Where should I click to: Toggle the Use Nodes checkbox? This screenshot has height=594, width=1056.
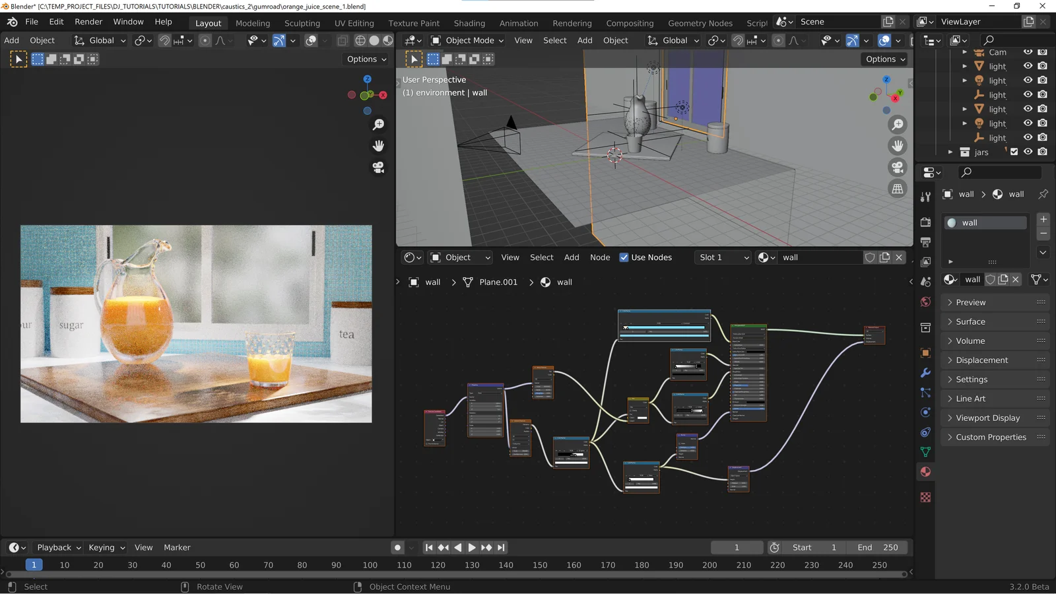coord(623,257)
